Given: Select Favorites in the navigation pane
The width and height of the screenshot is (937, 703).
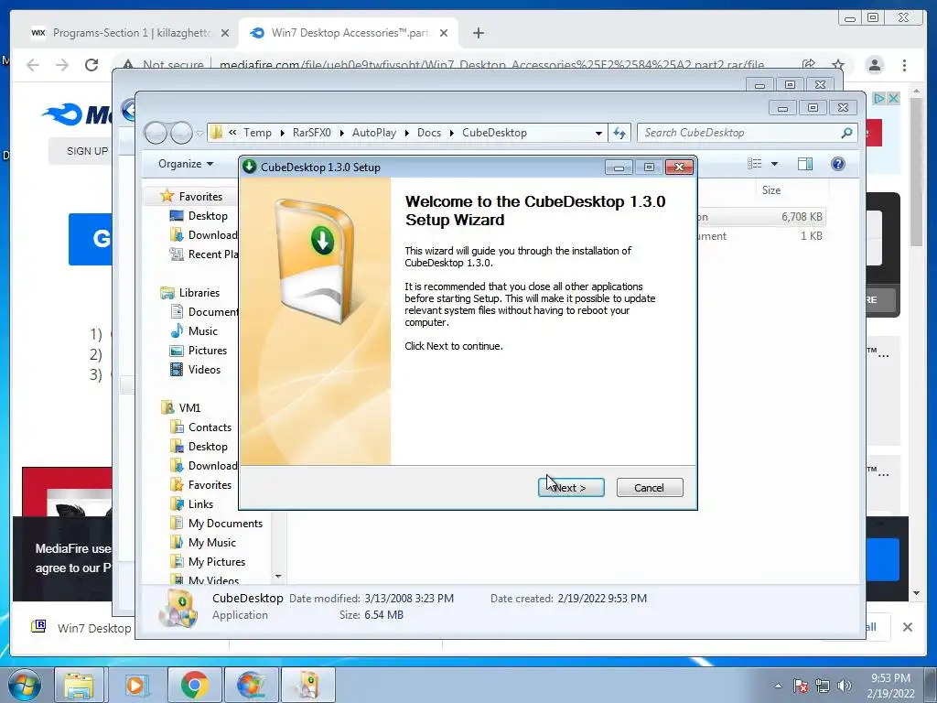Looking at the screenshot, I should [x=200, y=196].
